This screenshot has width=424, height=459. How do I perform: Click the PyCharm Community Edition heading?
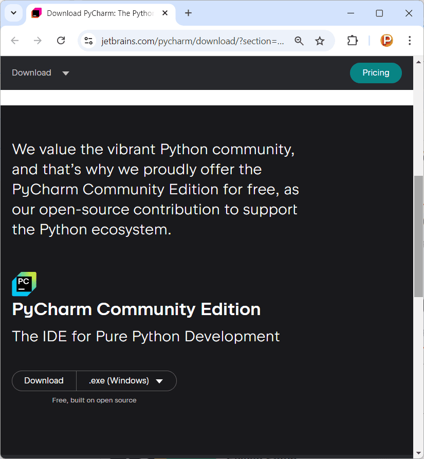coord(136,309)
